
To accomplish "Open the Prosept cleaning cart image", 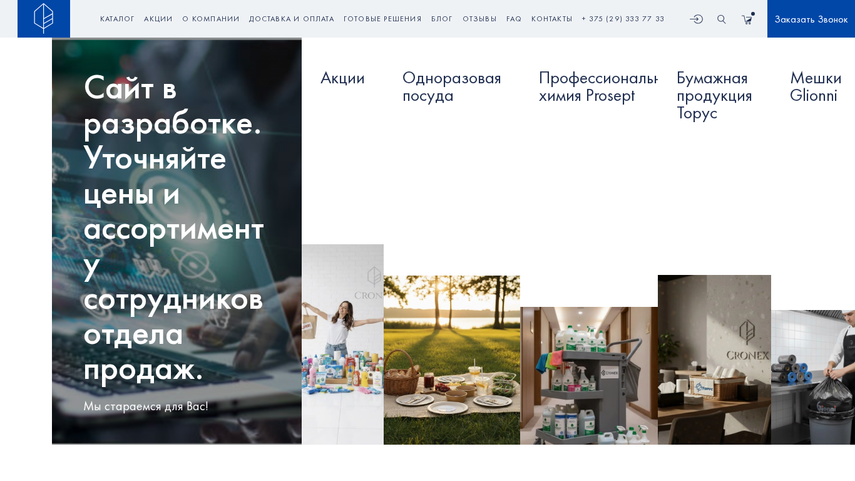I will tap(589, 376).
